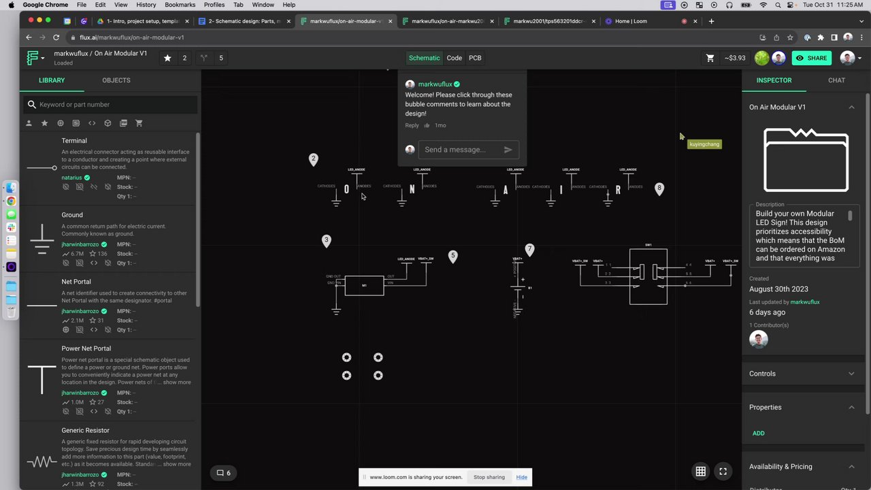Click Reply on the welcome comment

tap(412, 125)
